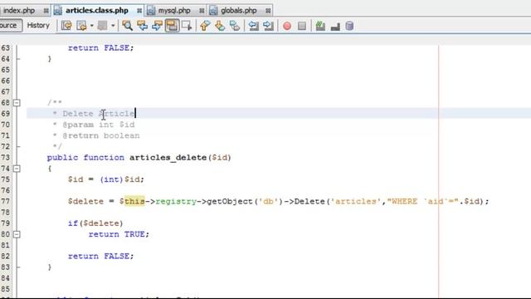Click the greyed navigate Forward icon
Screen dimensions: 531x299
pyautogui.click(x=102, y=26)
